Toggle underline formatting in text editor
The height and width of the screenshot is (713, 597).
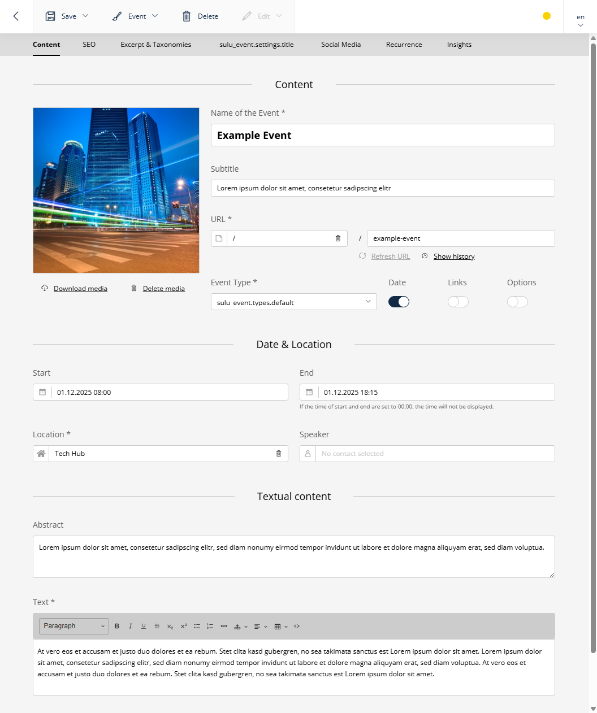tap(144, 626)
